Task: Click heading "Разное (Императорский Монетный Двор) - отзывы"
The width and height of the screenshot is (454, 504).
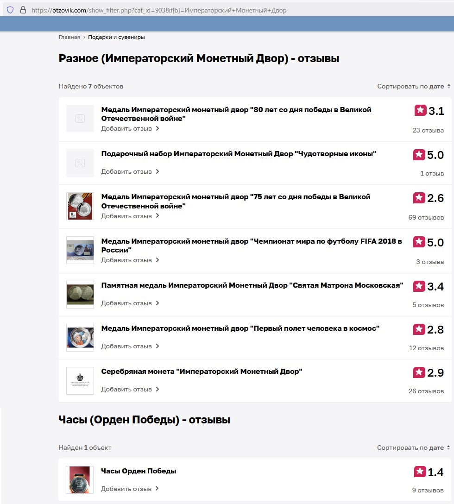Action: click(x=199, y=58)
